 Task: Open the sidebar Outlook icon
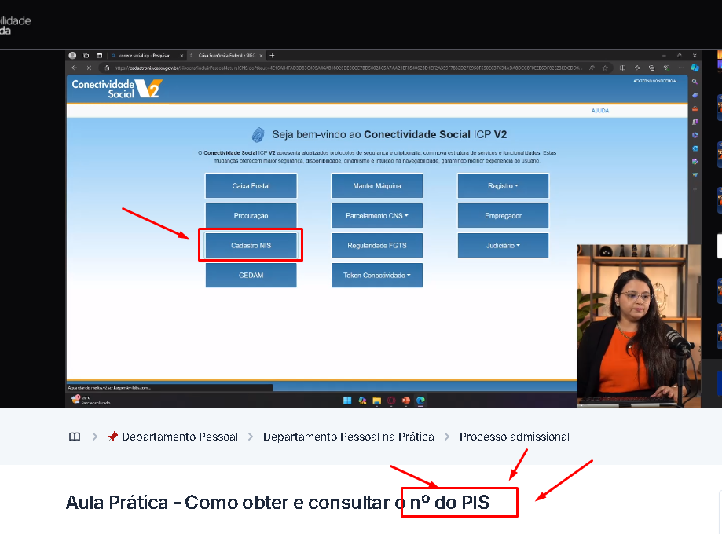(695, 148)
